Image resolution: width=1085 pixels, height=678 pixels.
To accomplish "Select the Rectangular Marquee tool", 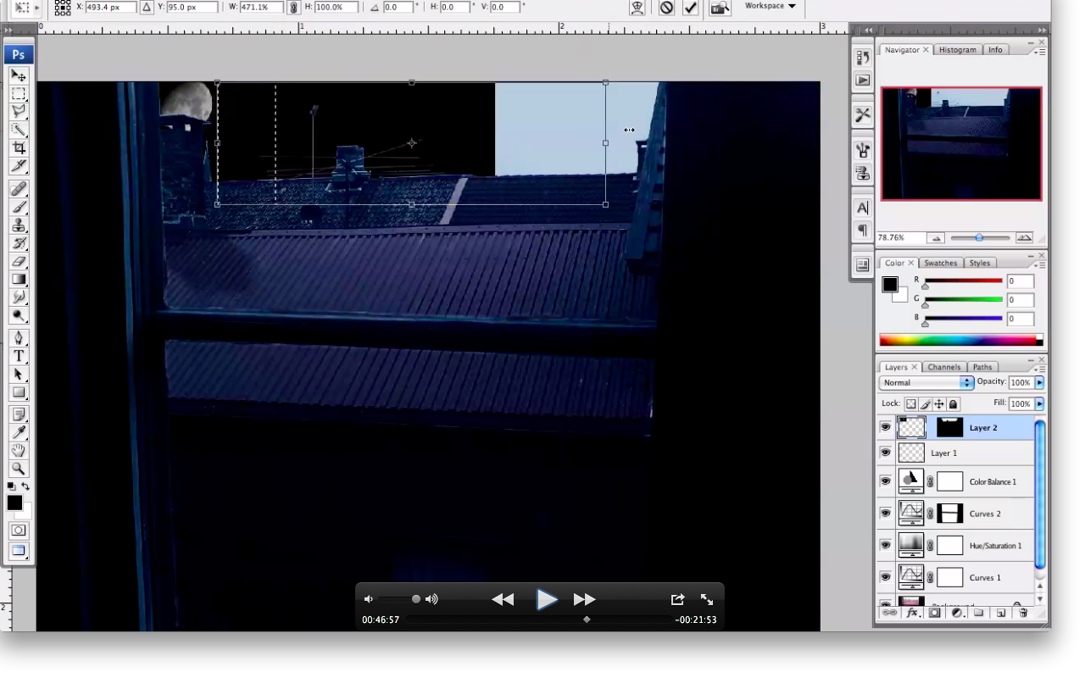I will pos(19,93).
